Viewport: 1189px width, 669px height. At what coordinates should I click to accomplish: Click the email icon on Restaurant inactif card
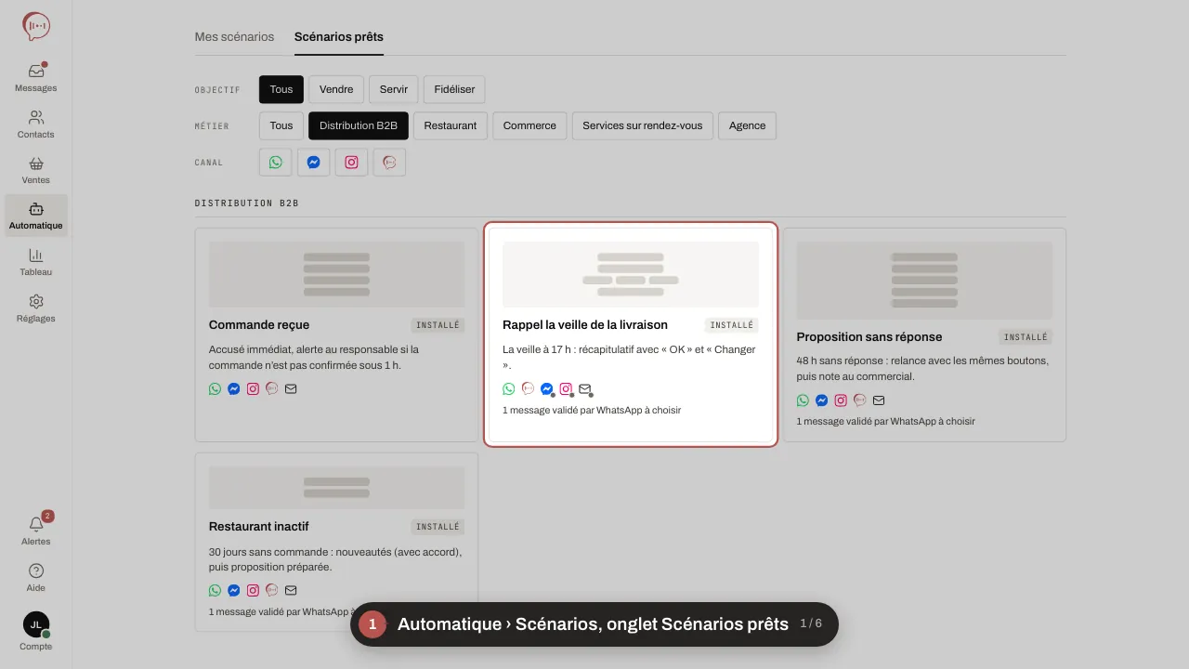coord(291,590)
